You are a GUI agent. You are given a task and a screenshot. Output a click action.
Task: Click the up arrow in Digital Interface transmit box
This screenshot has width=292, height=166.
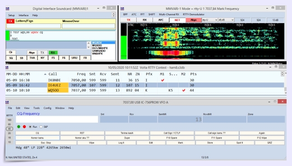[x=88, y=43]
